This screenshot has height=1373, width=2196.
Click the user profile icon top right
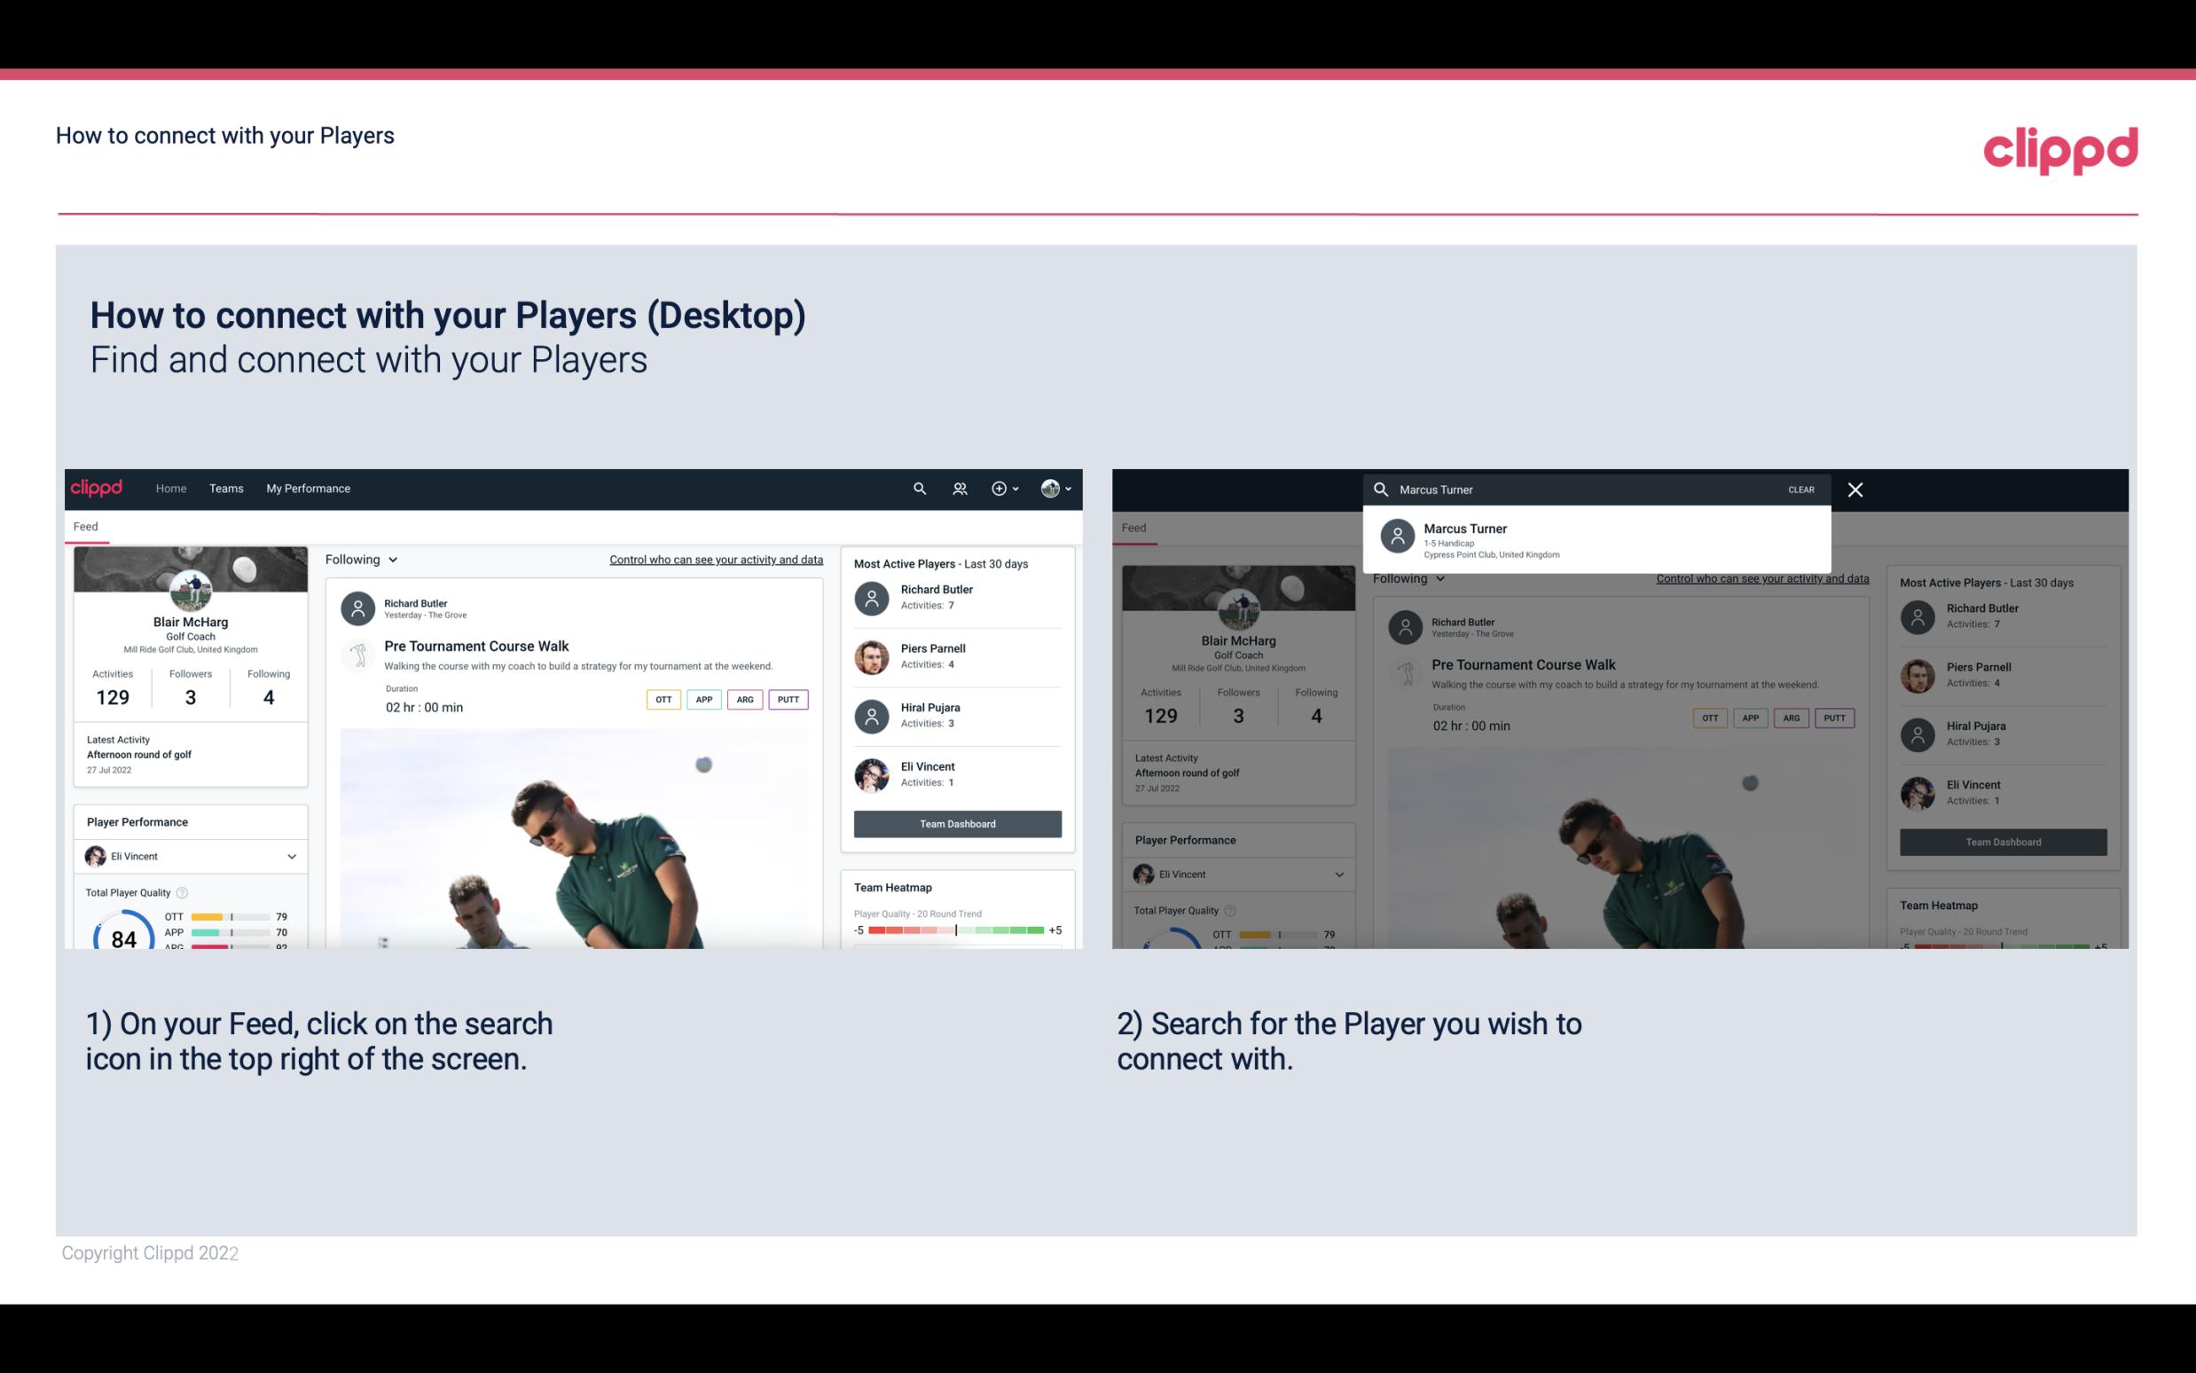point(1050,487)
